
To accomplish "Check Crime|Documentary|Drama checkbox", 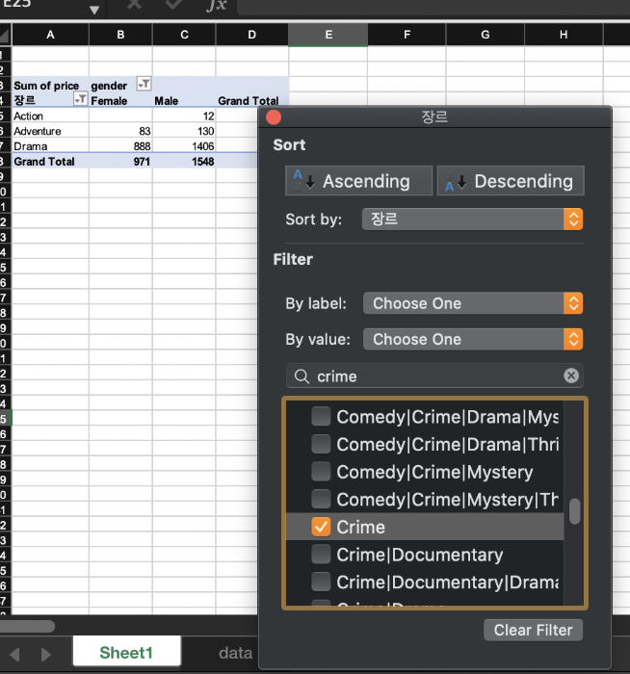I will 321,582.
